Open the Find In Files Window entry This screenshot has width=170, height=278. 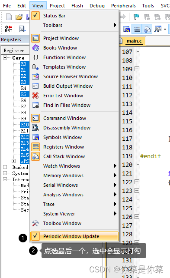tap(74, 105)
